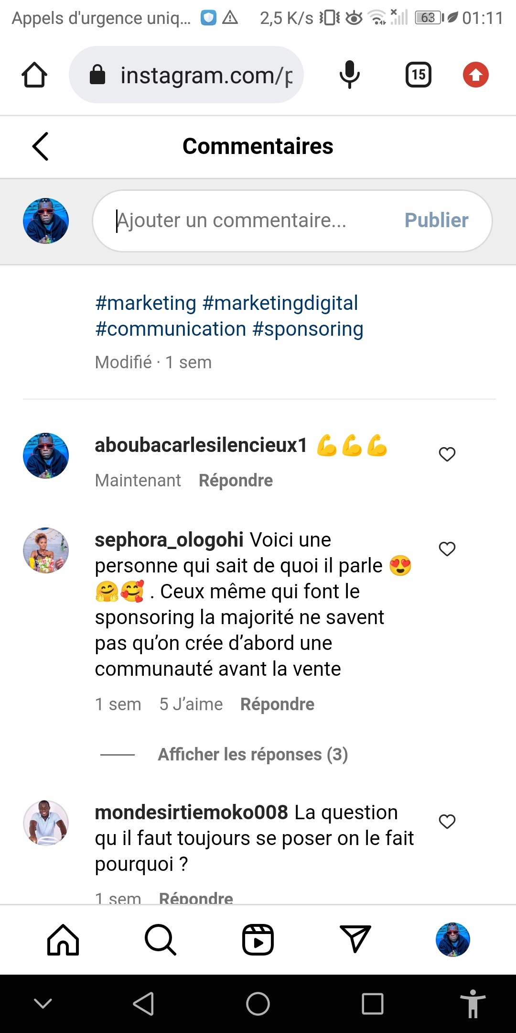Open the #marketingdigital hashtag link

click(280, 303)
